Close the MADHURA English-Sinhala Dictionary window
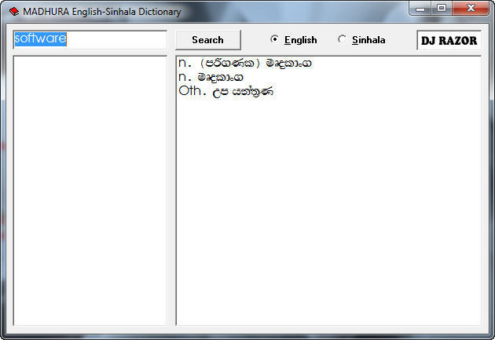This screenshot has height=340, width=495. click(471, 9)
